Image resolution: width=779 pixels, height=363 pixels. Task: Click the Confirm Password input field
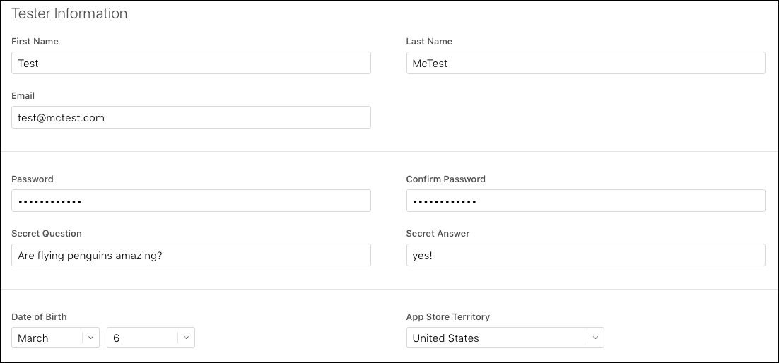point(586,201)
